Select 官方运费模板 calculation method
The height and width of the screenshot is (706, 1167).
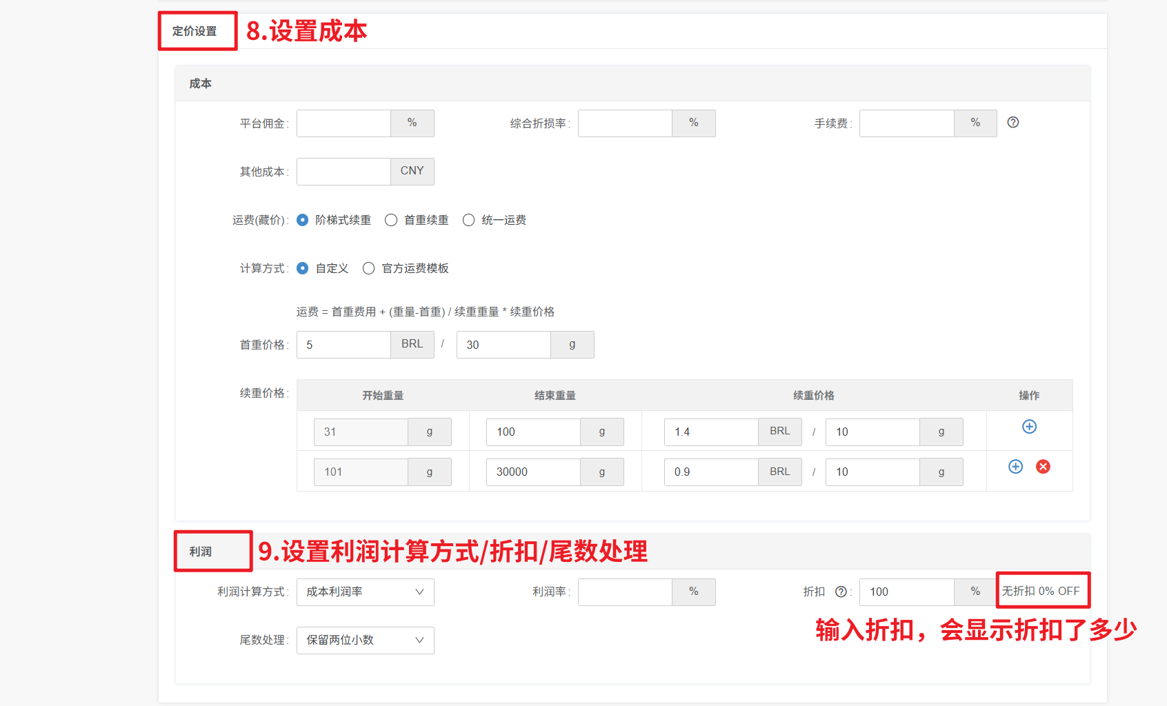coord(369,268)
